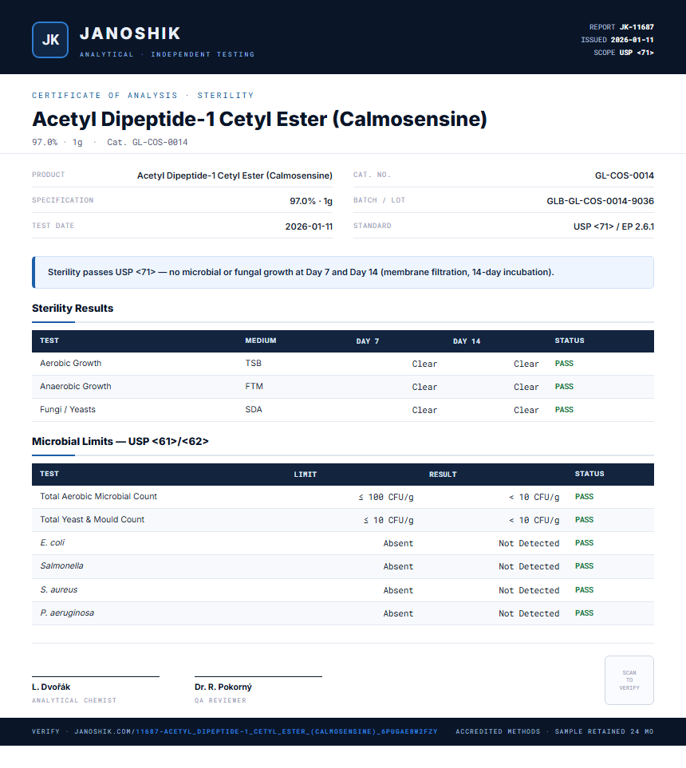Select the E. coli row label
The height and width of the screenshot is (768, 686).
pos(52,542)
